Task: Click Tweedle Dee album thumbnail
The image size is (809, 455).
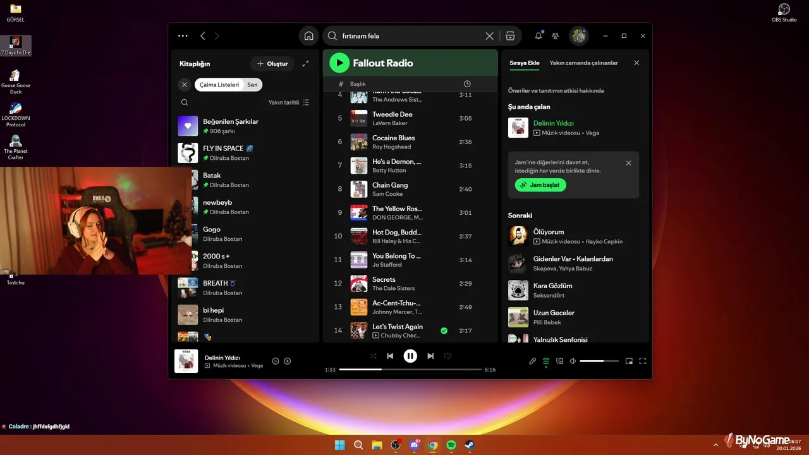Action: click(359, 118)
